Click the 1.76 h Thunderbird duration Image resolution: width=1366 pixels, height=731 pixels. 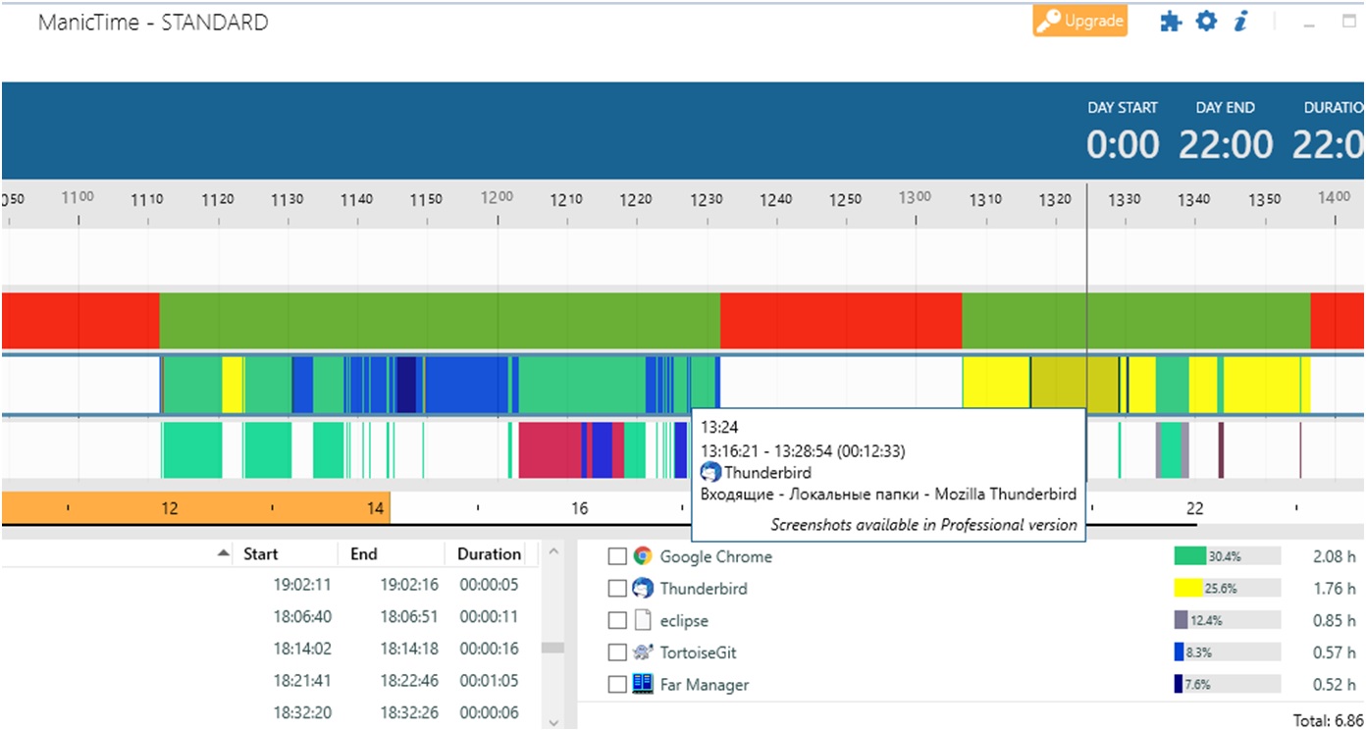pyautogui.click(x=1334, y=589)
